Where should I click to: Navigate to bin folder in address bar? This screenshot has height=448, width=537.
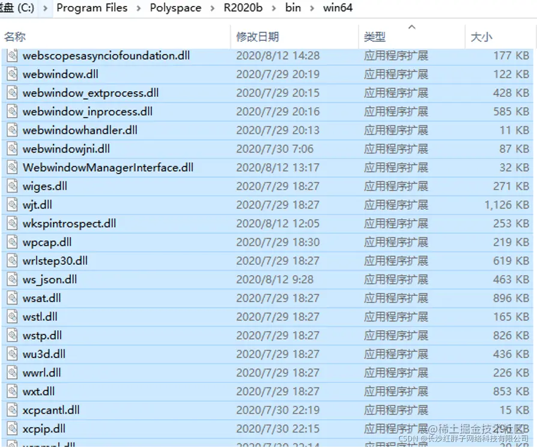pyautogui.click(x=293, y=8)
